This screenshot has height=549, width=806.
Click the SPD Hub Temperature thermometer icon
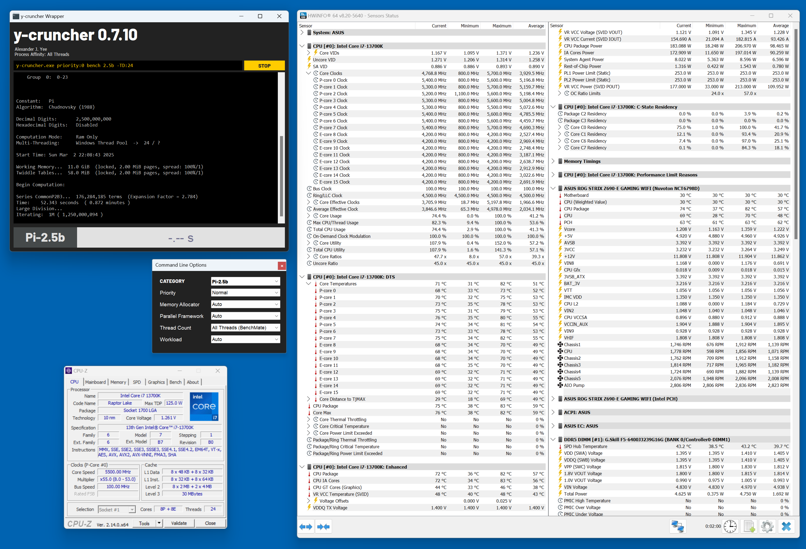point(560,446)
